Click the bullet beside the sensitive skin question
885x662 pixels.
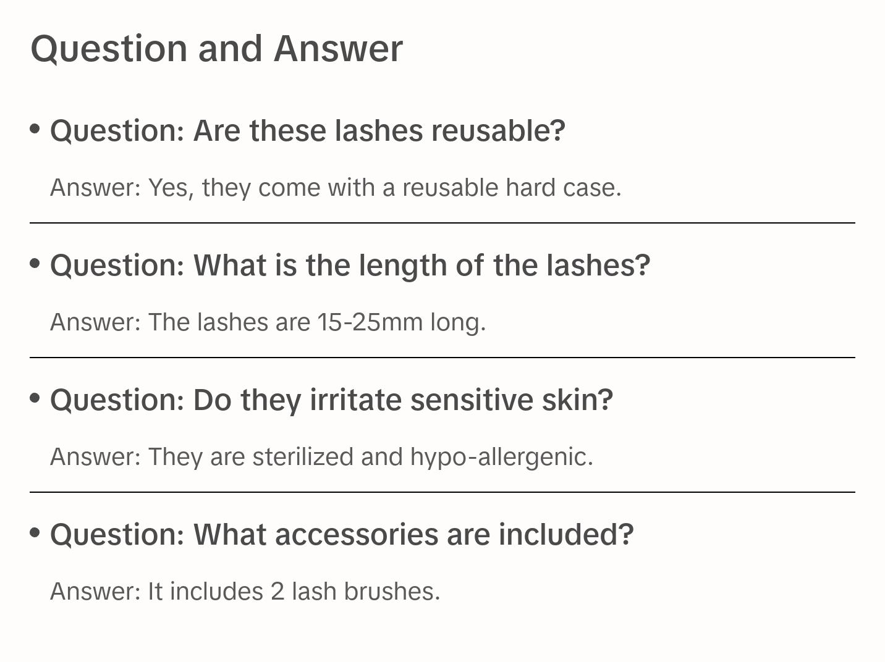click(x=35, y=398)
